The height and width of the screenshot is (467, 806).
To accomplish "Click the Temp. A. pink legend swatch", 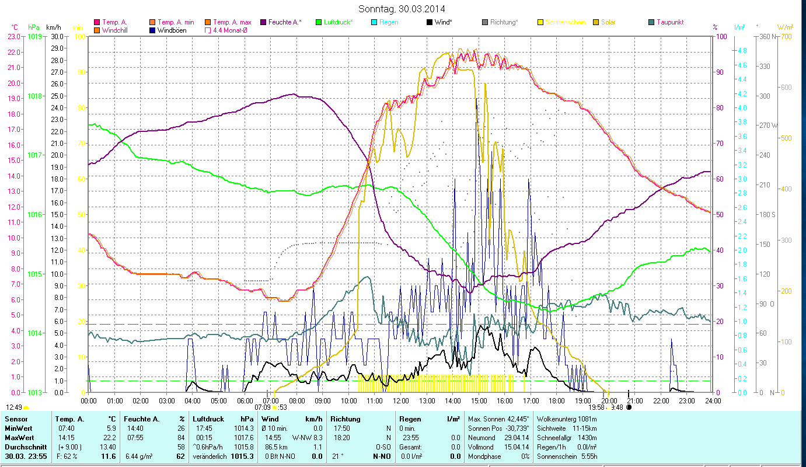I will pos(97,22).
